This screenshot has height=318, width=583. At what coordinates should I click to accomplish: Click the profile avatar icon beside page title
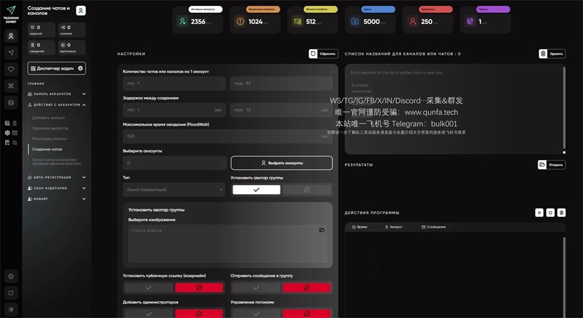click(81, 10)
